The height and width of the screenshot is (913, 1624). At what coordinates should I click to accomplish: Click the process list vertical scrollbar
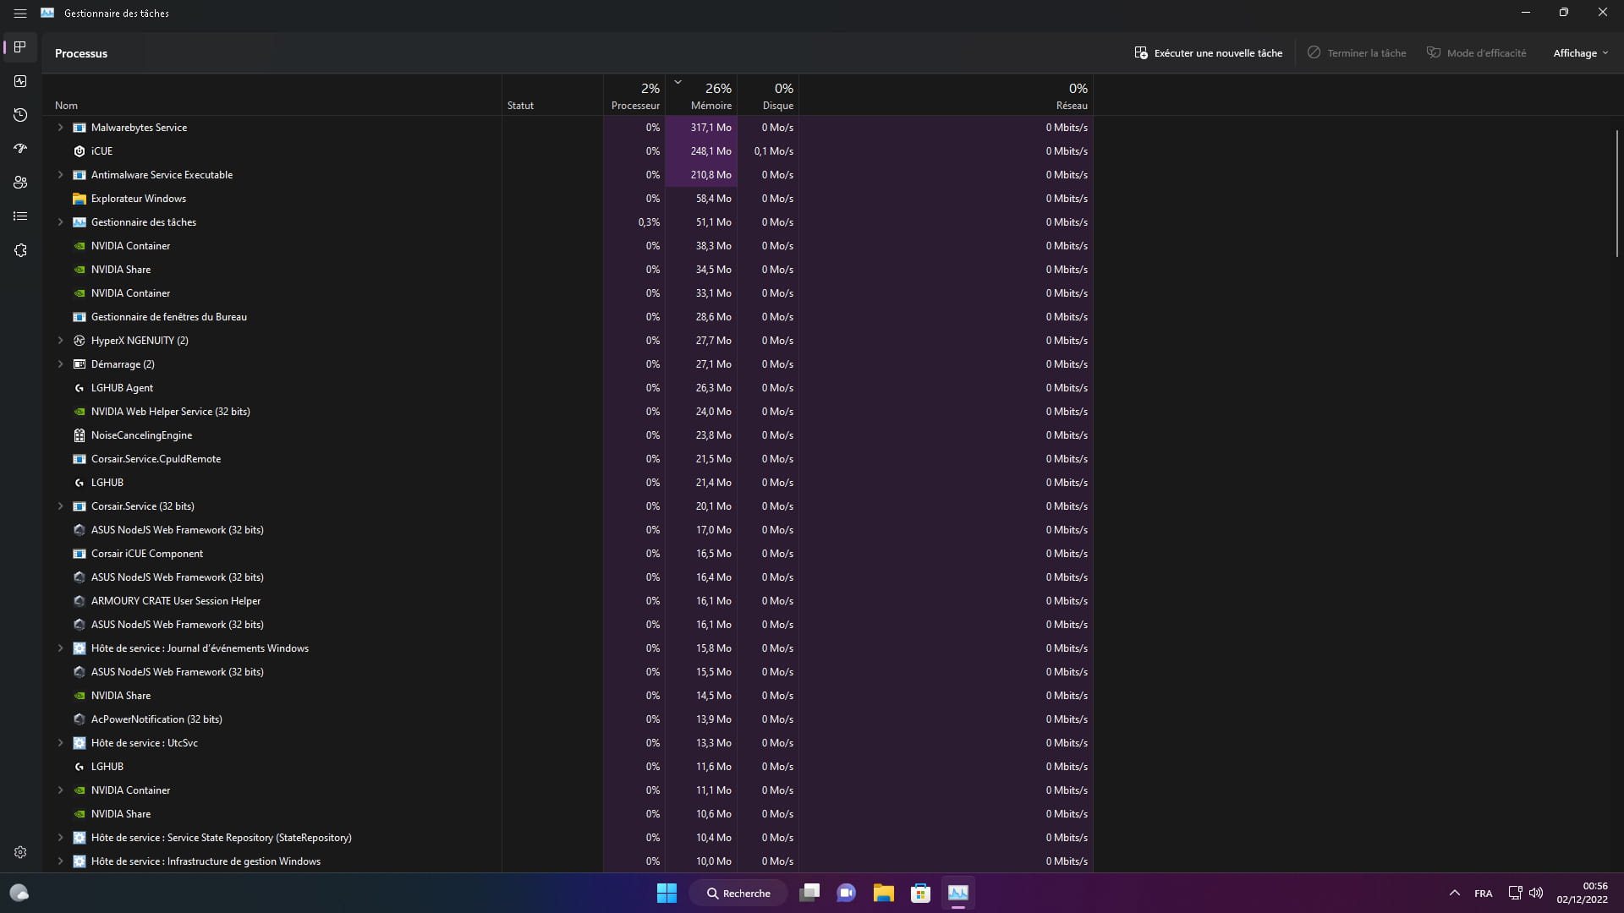(x=1616, y=193)
